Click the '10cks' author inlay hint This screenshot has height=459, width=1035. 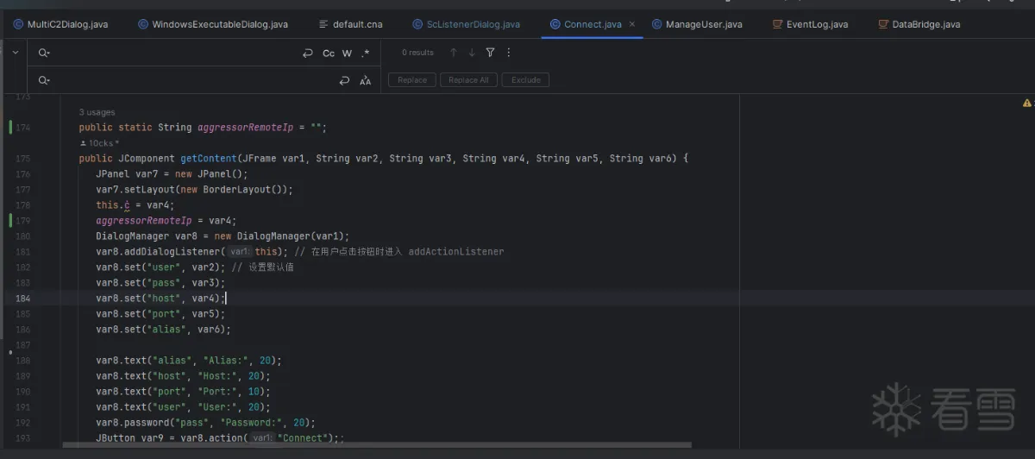pos(99,143)
